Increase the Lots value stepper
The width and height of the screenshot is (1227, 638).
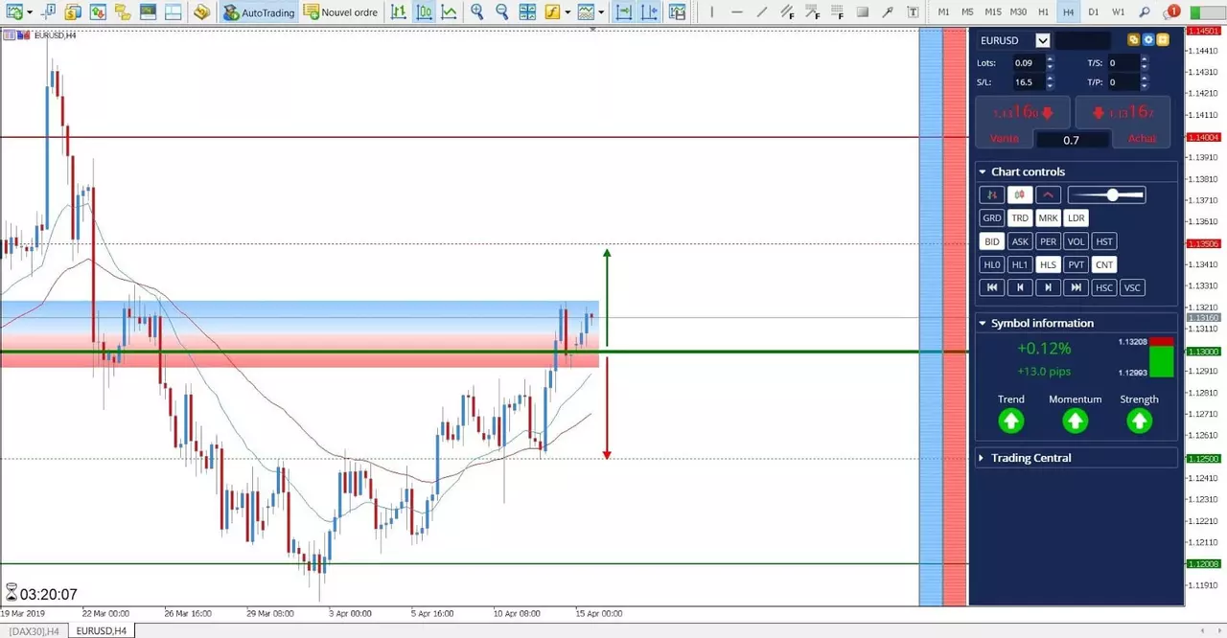tap(1050, 58)
